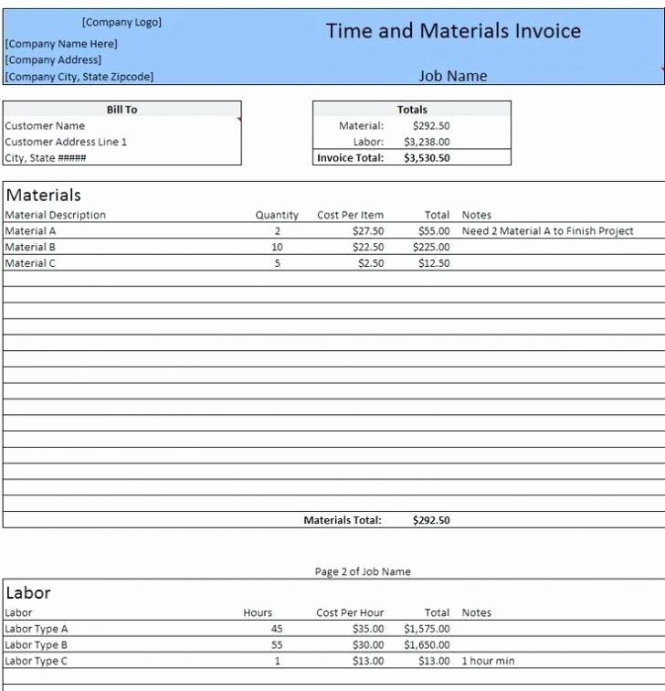Click the Invoice Total: label
The width and height of the screenshot is (665, 691).
coord(350,158)
